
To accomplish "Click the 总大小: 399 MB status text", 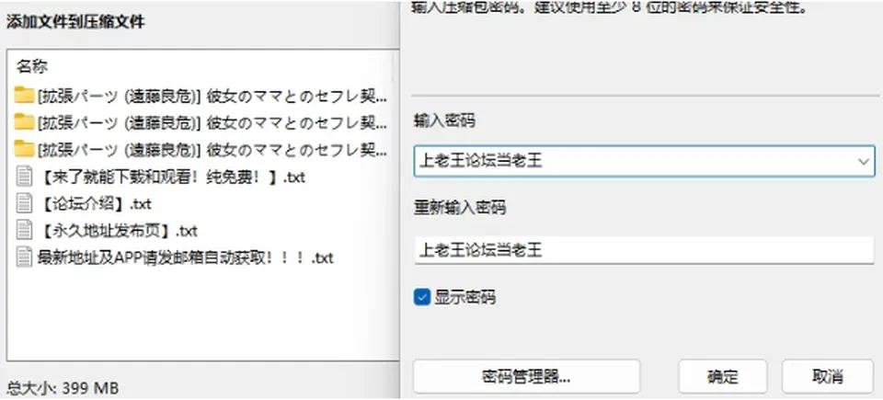I will [x=63, y=388].
